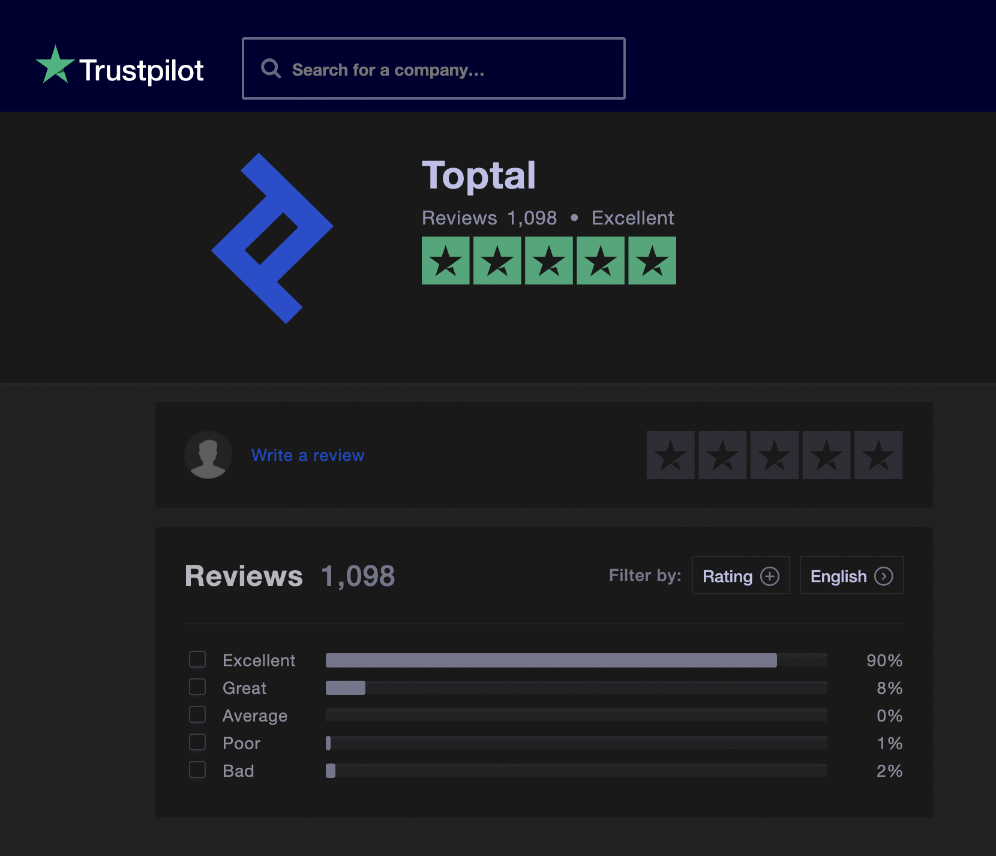Rate one star in review box

click(670, 455)
